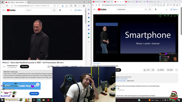Click Learn more on the Wix ad
This screenshot has width=182, height=102.
coord(34,93)
